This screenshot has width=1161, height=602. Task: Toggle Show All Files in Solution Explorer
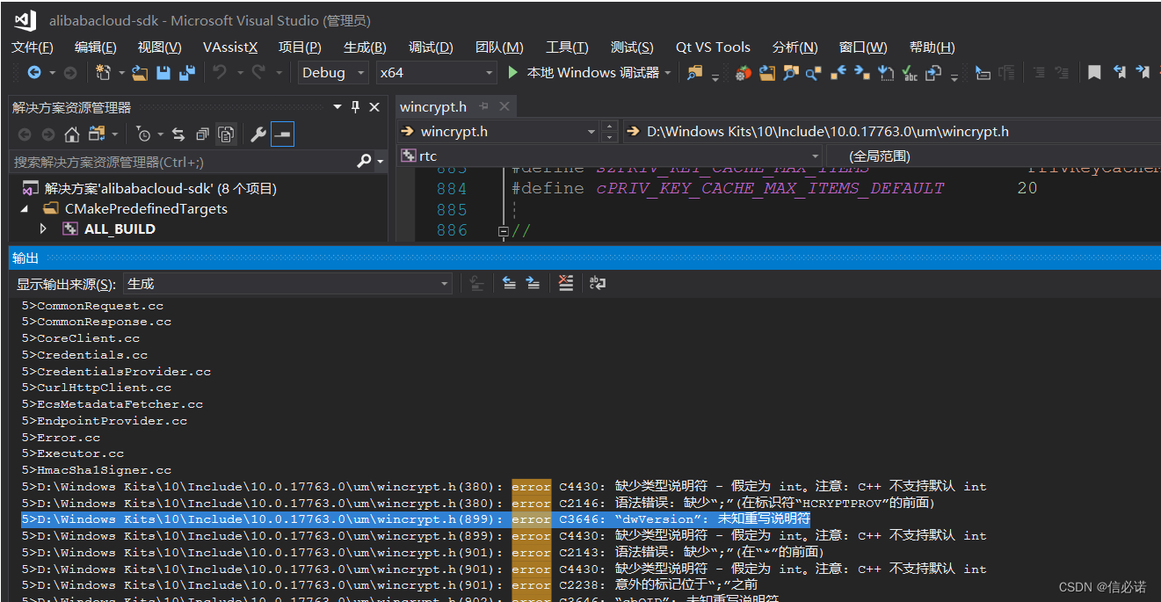pos(226,134)
